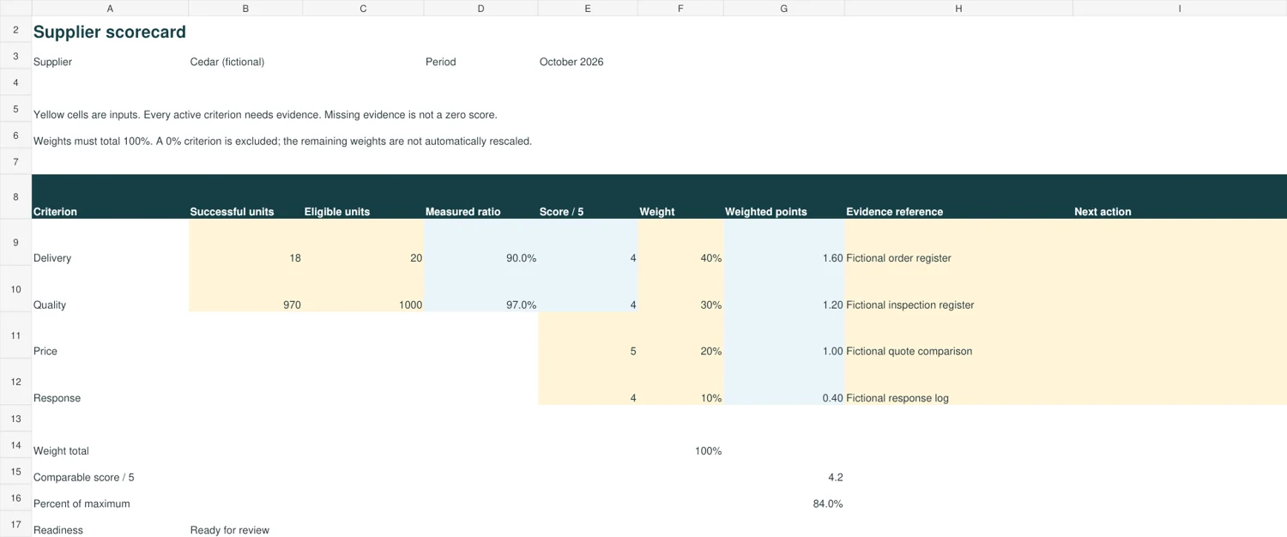Screen dimensions: 1287x537
Task: Select row 12 header
Action: (x=15, y=382)
